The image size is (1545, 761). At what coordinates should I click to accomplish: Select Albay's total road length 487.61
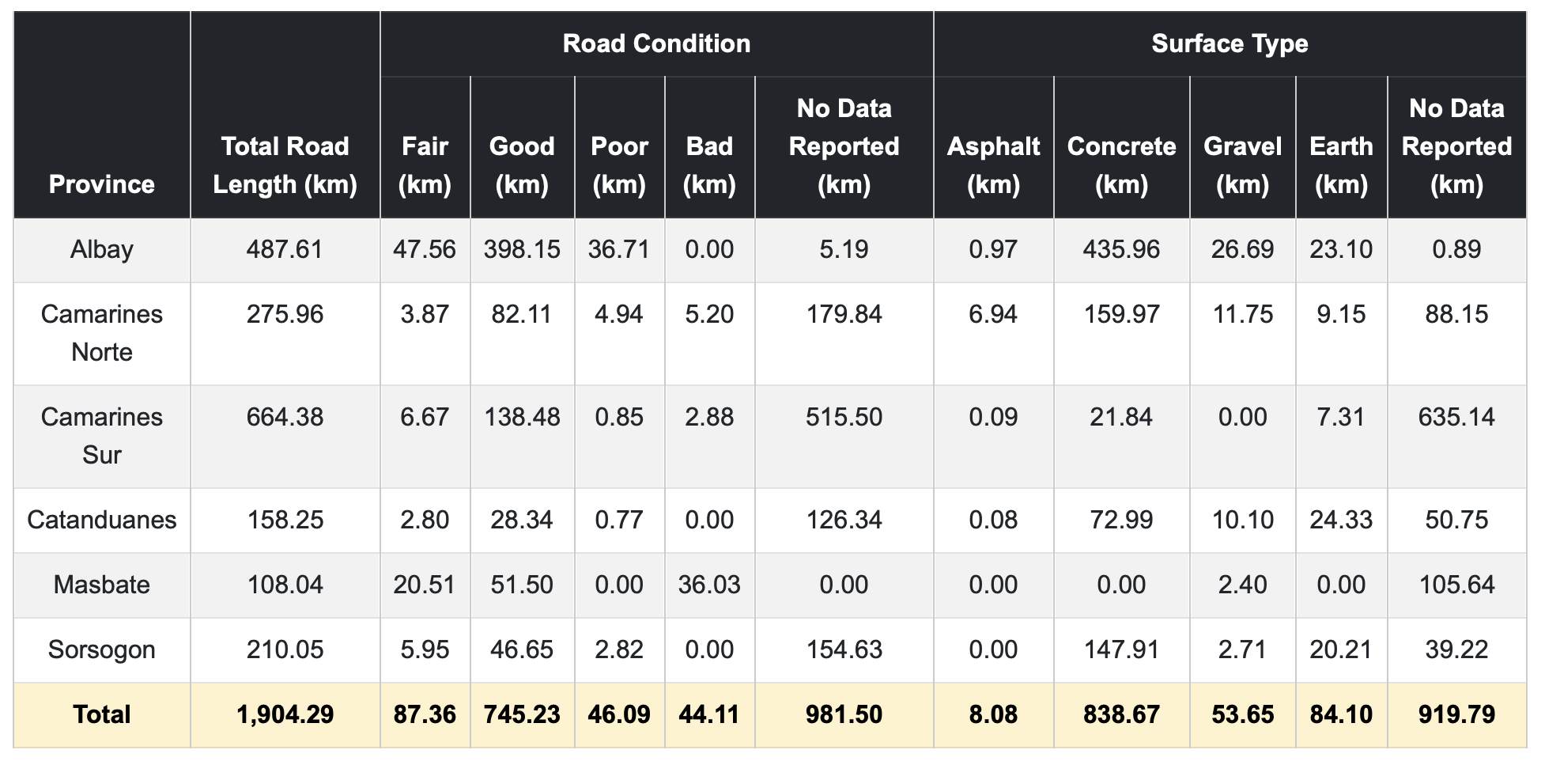(285, 250)
